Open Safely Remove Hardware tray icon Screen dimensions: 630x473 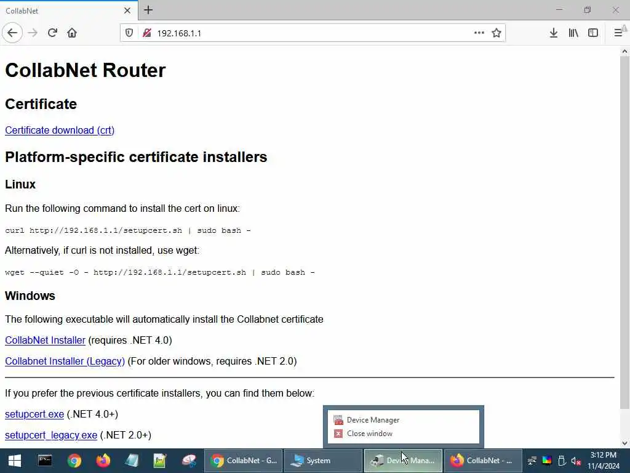point(562,461)
